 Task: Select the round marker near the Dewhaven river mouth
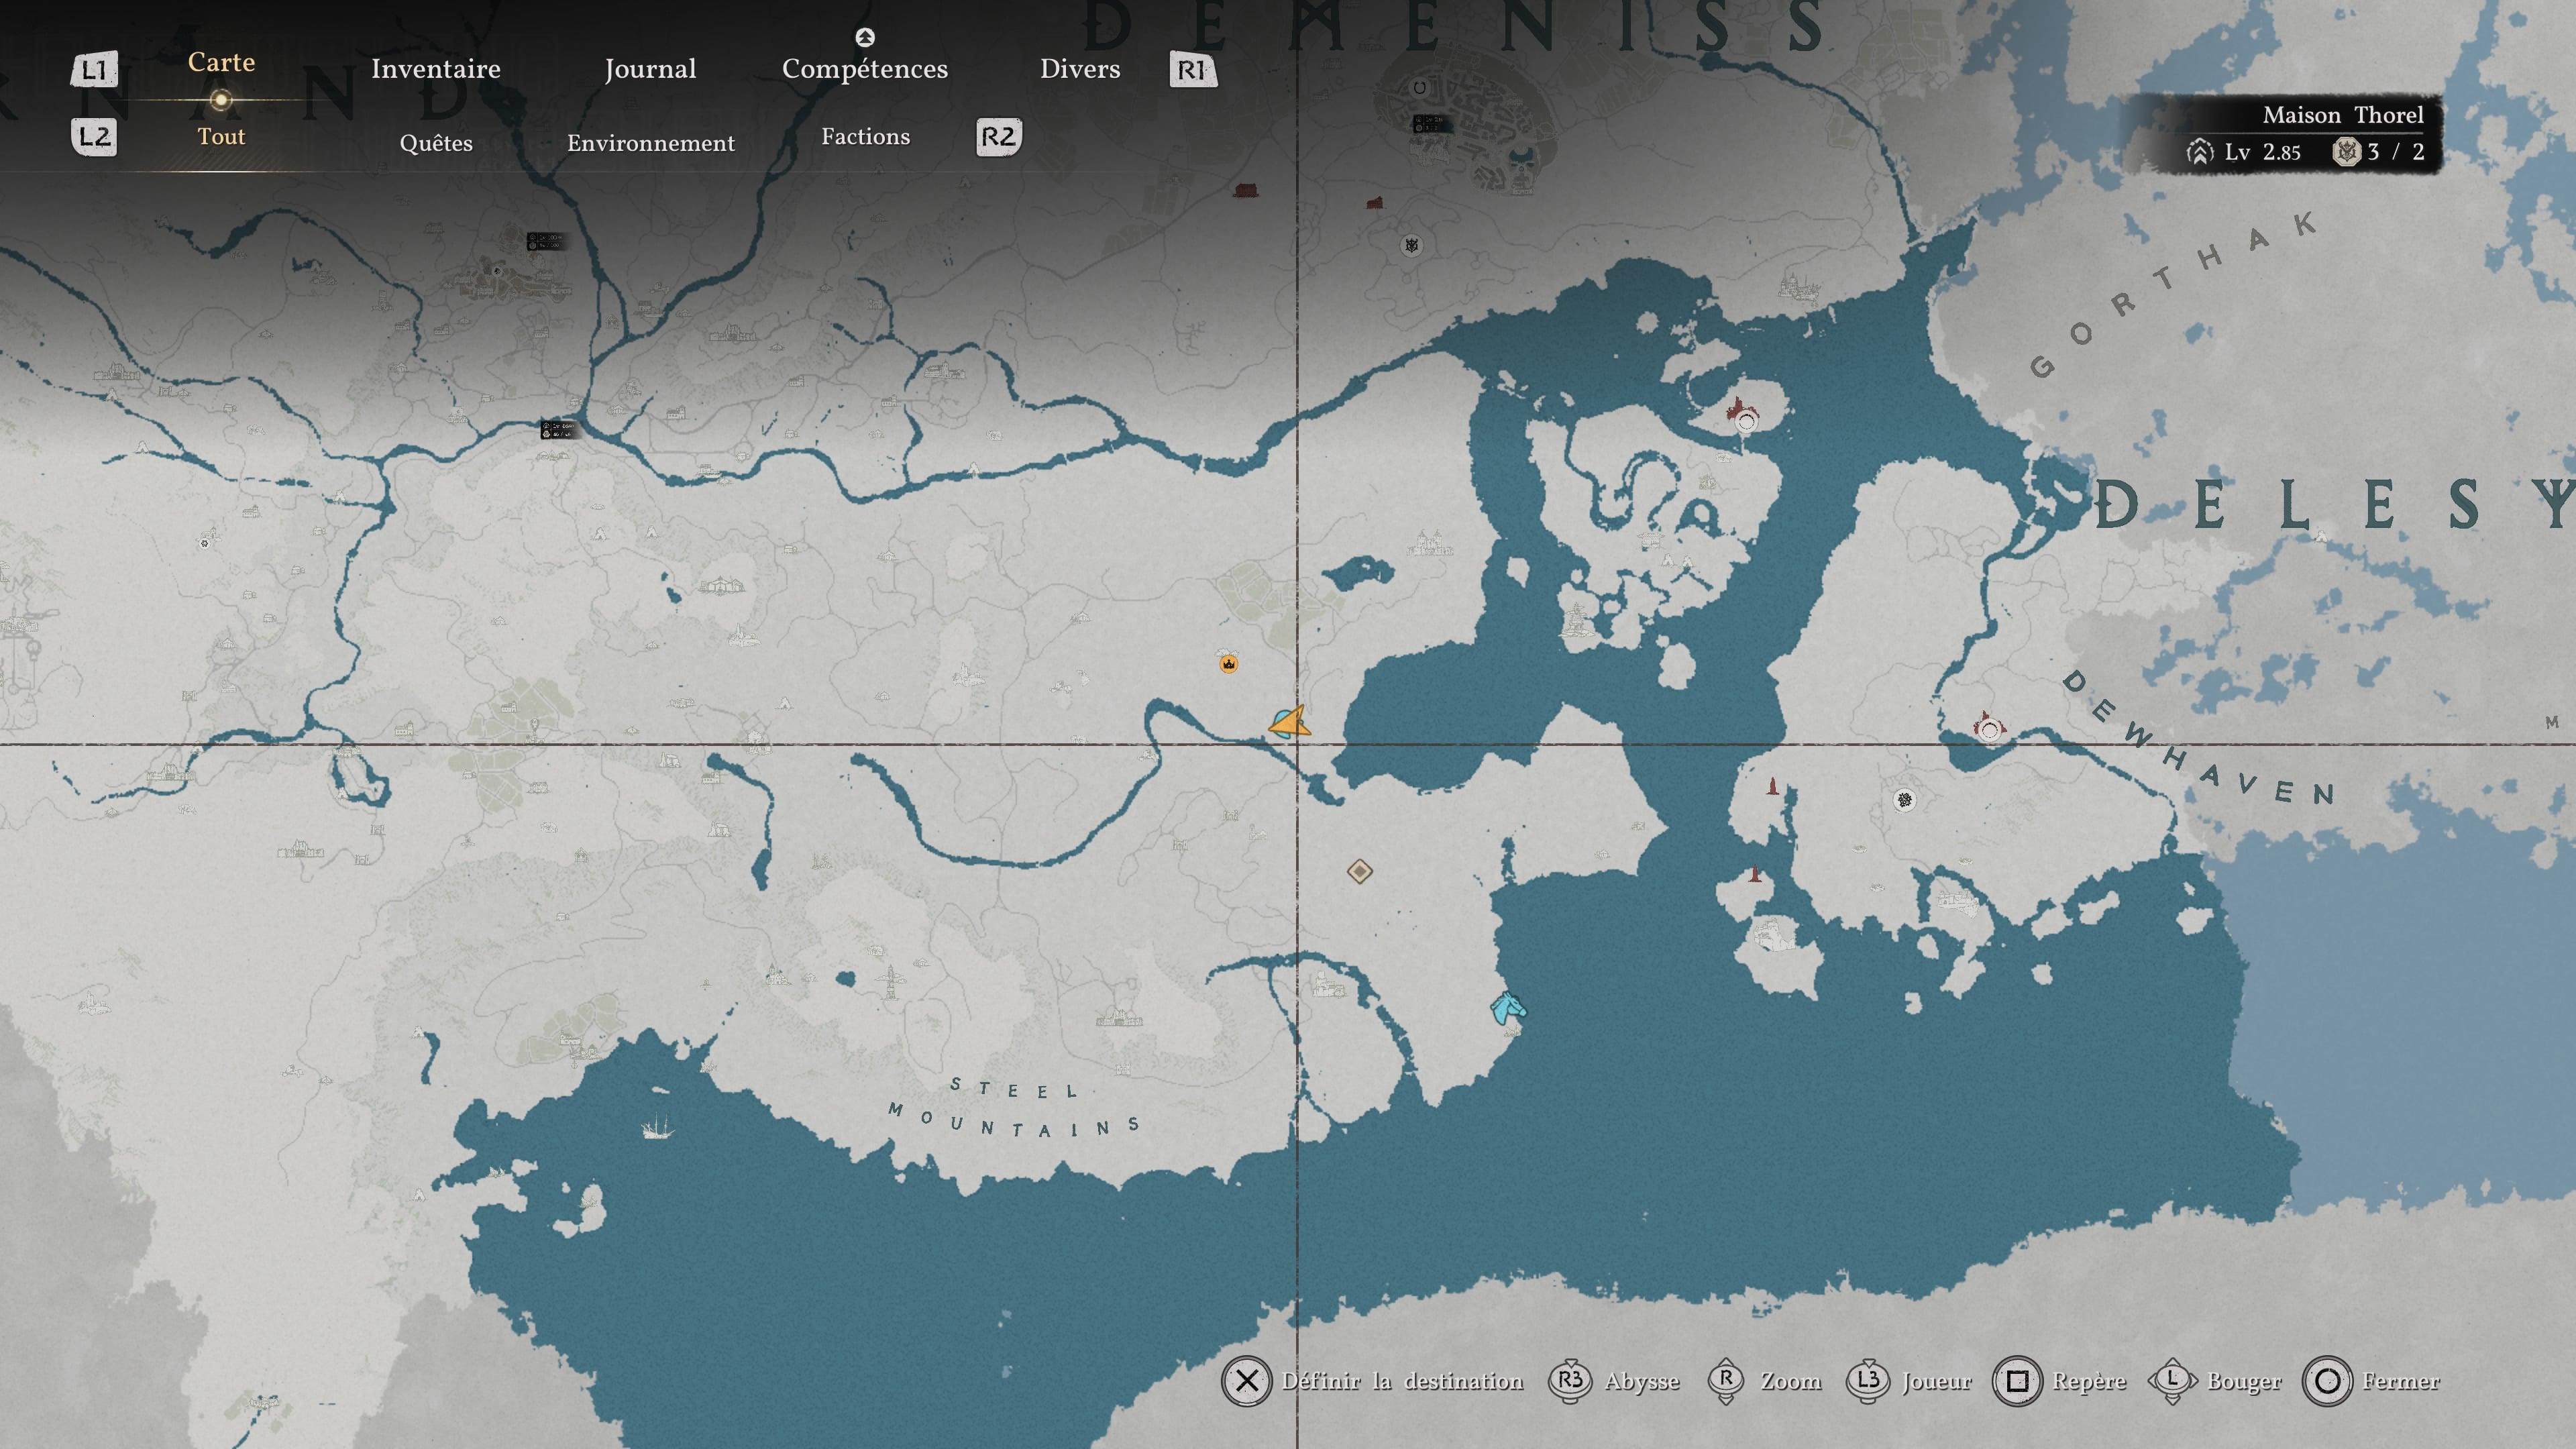coord(1989,730)
